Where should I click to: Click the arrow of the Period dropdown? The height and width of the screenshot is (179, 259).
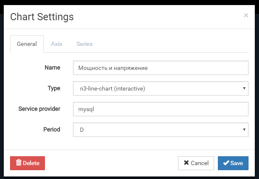tap(244, 130)
